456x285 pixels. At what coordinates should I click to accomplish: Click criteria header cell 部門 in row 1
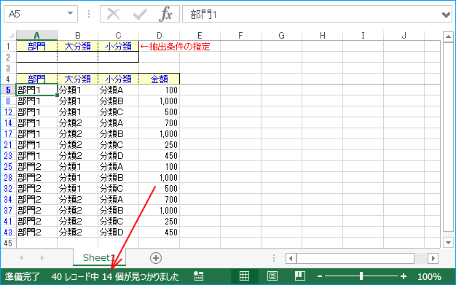37,47
